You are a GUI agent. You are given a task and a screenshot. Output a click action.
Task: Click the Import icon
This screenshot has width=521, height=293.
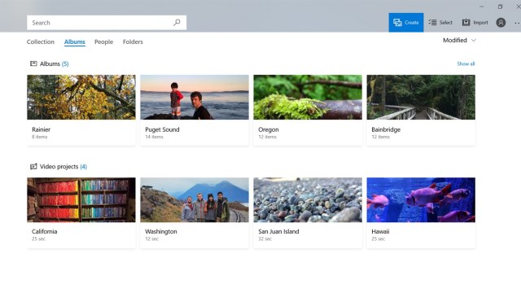pyautogui.click(x=466, y=22)
